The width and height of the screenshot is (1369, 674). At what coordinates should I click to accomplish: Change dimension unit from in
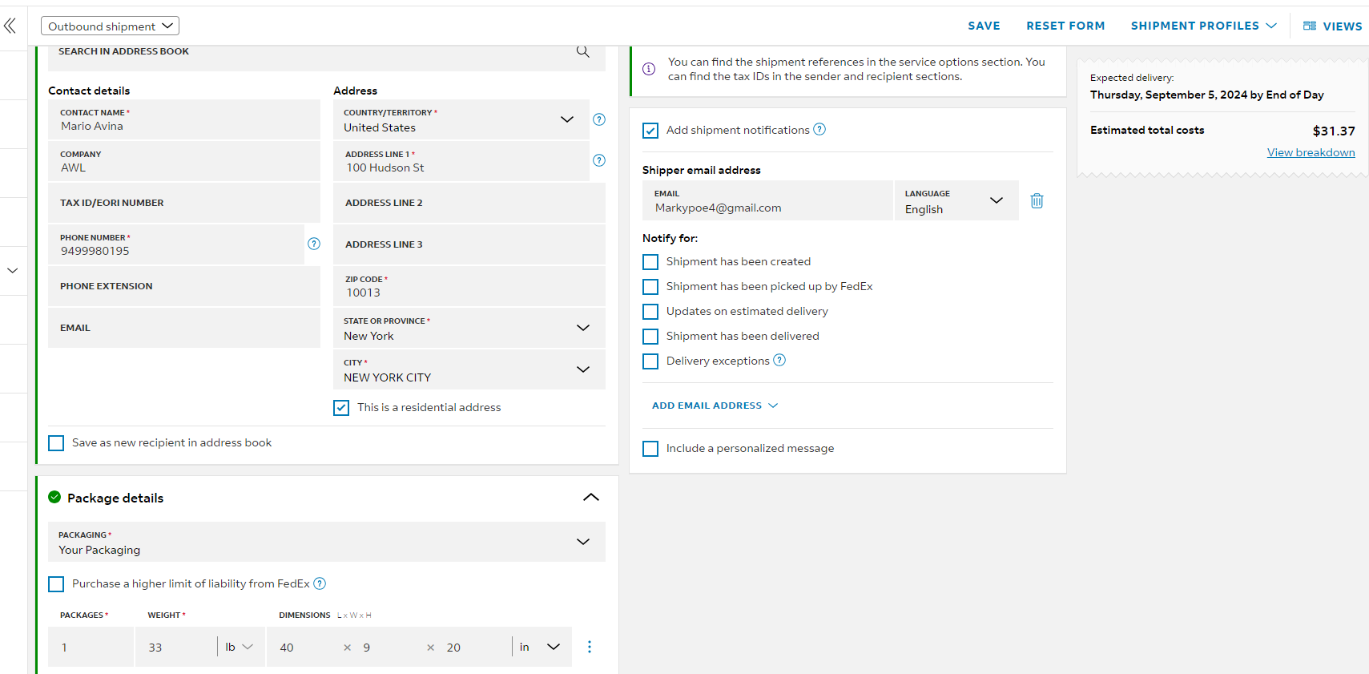(540, 647)
